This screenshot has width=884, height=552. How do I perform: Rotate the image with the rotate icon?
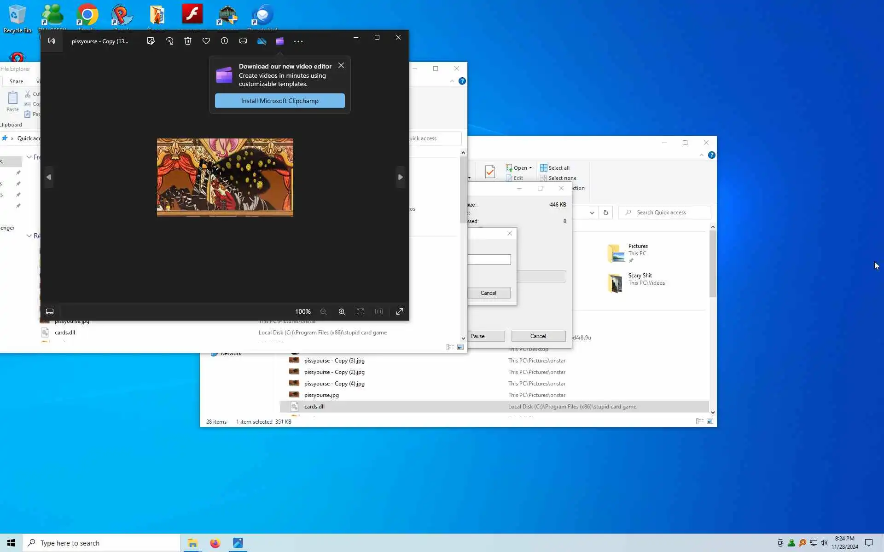pos(169,41)
